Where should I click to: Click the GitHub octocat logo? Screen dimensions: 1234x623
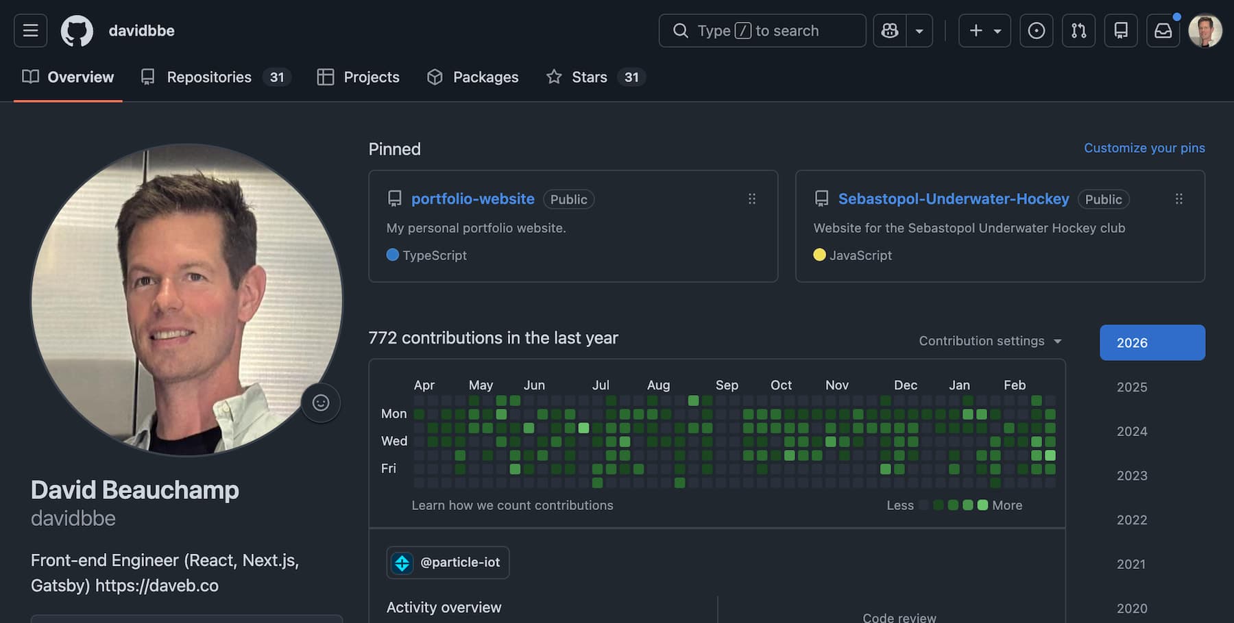coord(77,30)
